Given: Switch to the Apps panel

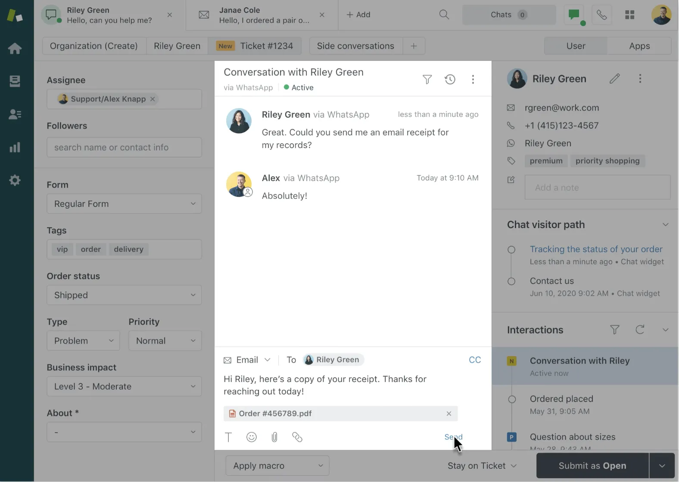Looking at the screenshot, I should (x=639, y=46).
